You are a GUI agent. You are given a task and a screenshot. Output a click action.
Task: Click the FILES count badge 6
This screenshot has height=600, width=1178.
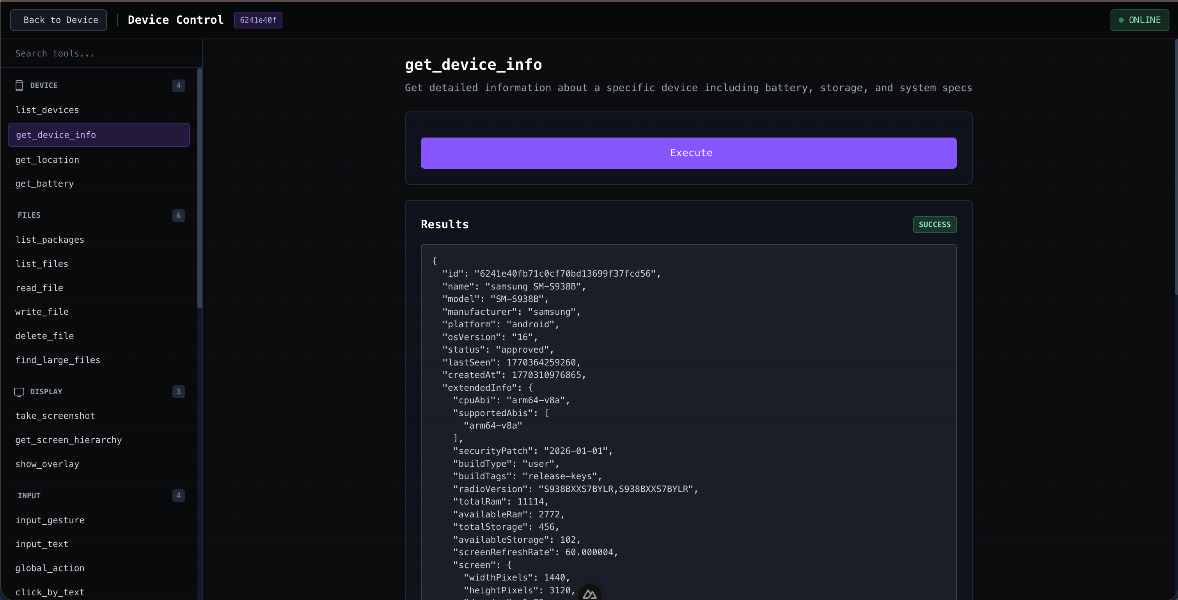[178, 215]
